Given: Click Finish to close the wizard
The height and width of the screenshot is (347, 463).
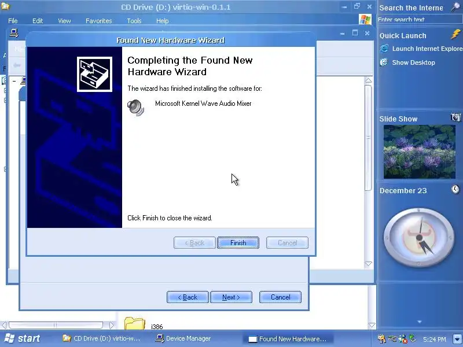Looking at the screenshot, I should click(238, 242).
